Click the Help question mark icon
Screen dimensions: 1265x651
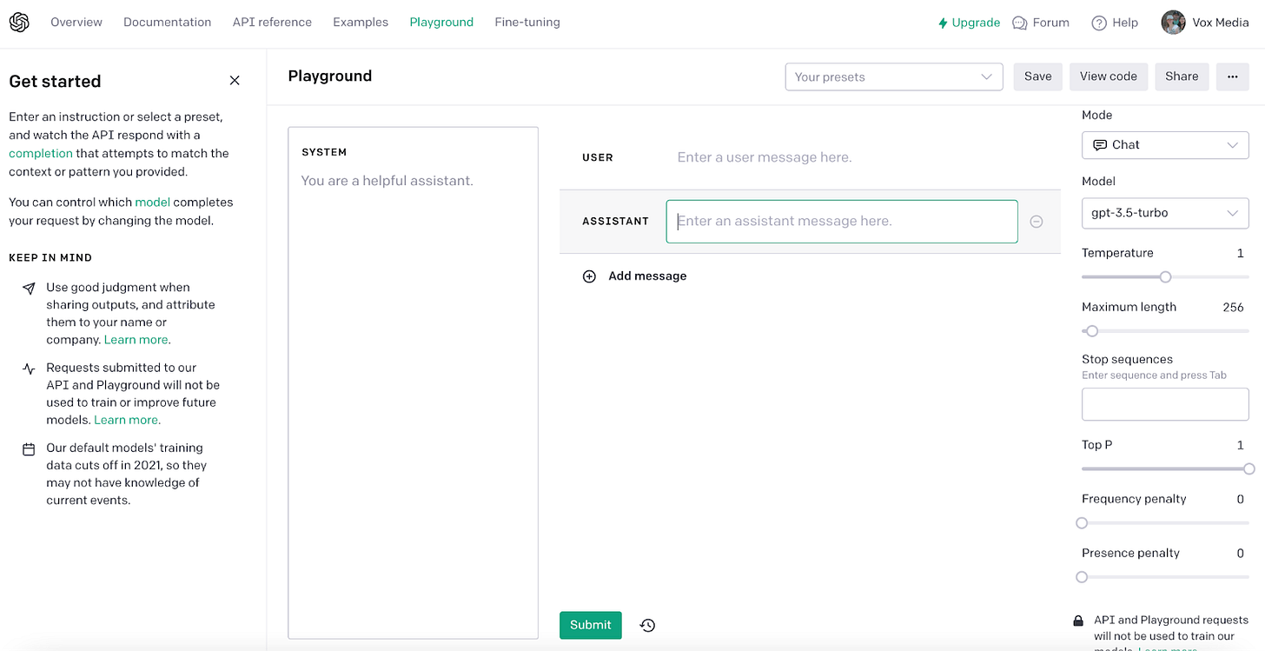[x=1099, y=23]
